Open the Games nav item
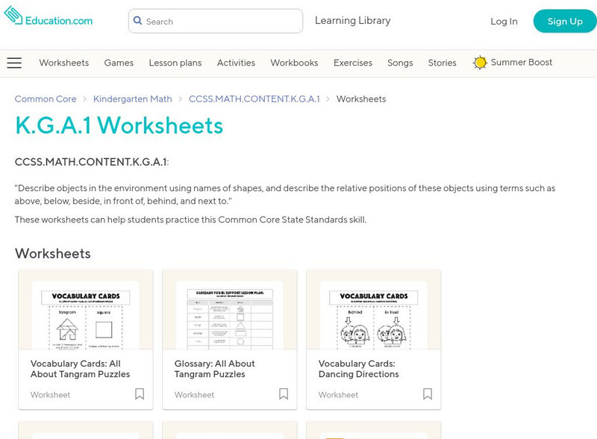The height and width of the screenshot is (439, 597). tap(119, 63)
